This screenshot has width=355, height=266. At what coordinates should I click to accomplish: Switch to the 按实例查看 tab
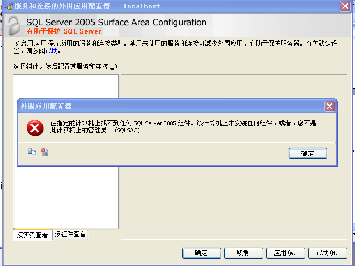pyautogui.click(x=32, y=235)
